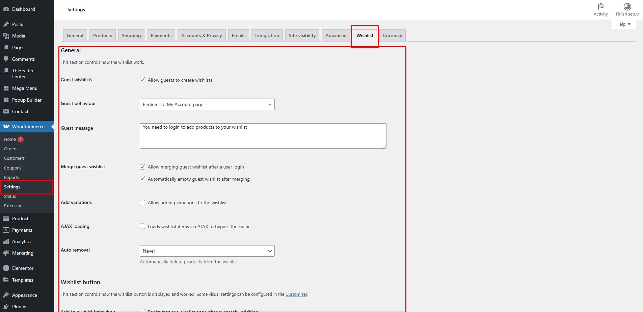This screenshot has height=312, width=643.
Task: Click the Elementor circle icon
Action: (6, 268)
